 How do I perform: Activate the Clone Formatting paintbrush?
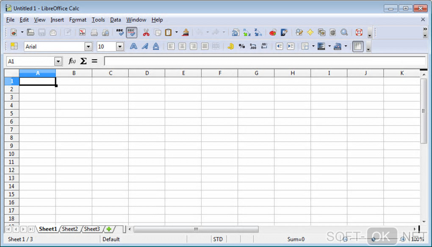[x=186, y=33]
